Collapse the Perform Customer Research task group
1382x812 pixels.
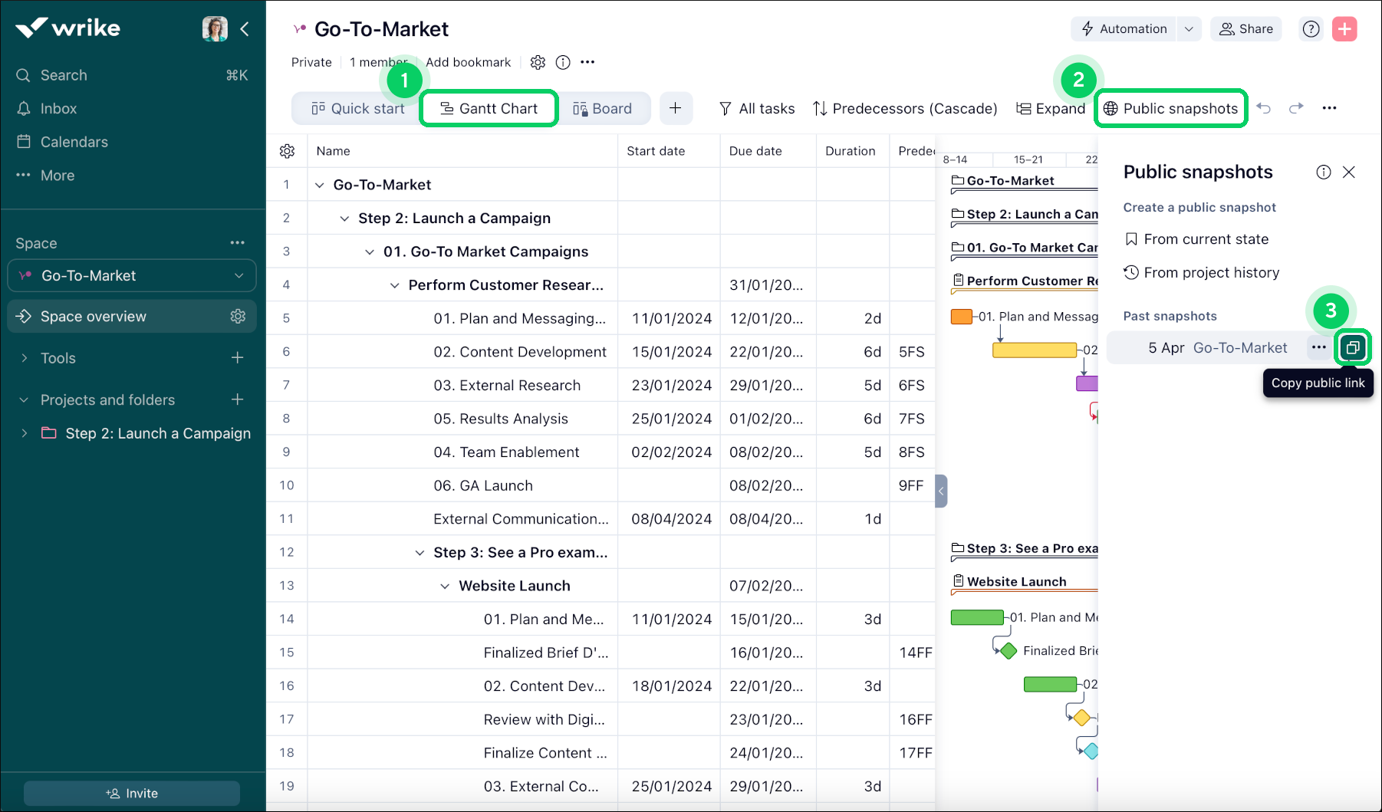394,284
